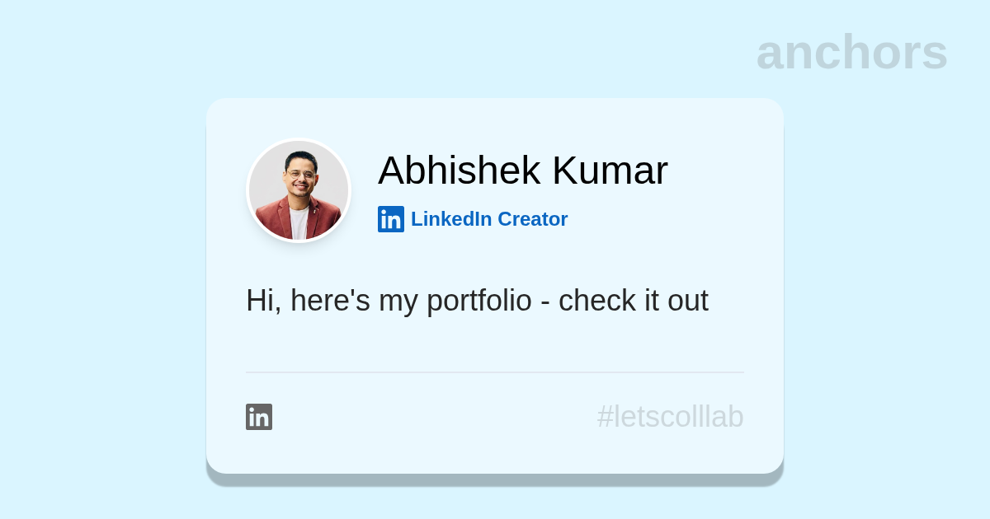
Task: Click the letter "a" starting the anchors logo
Action: tap(771, 54)
